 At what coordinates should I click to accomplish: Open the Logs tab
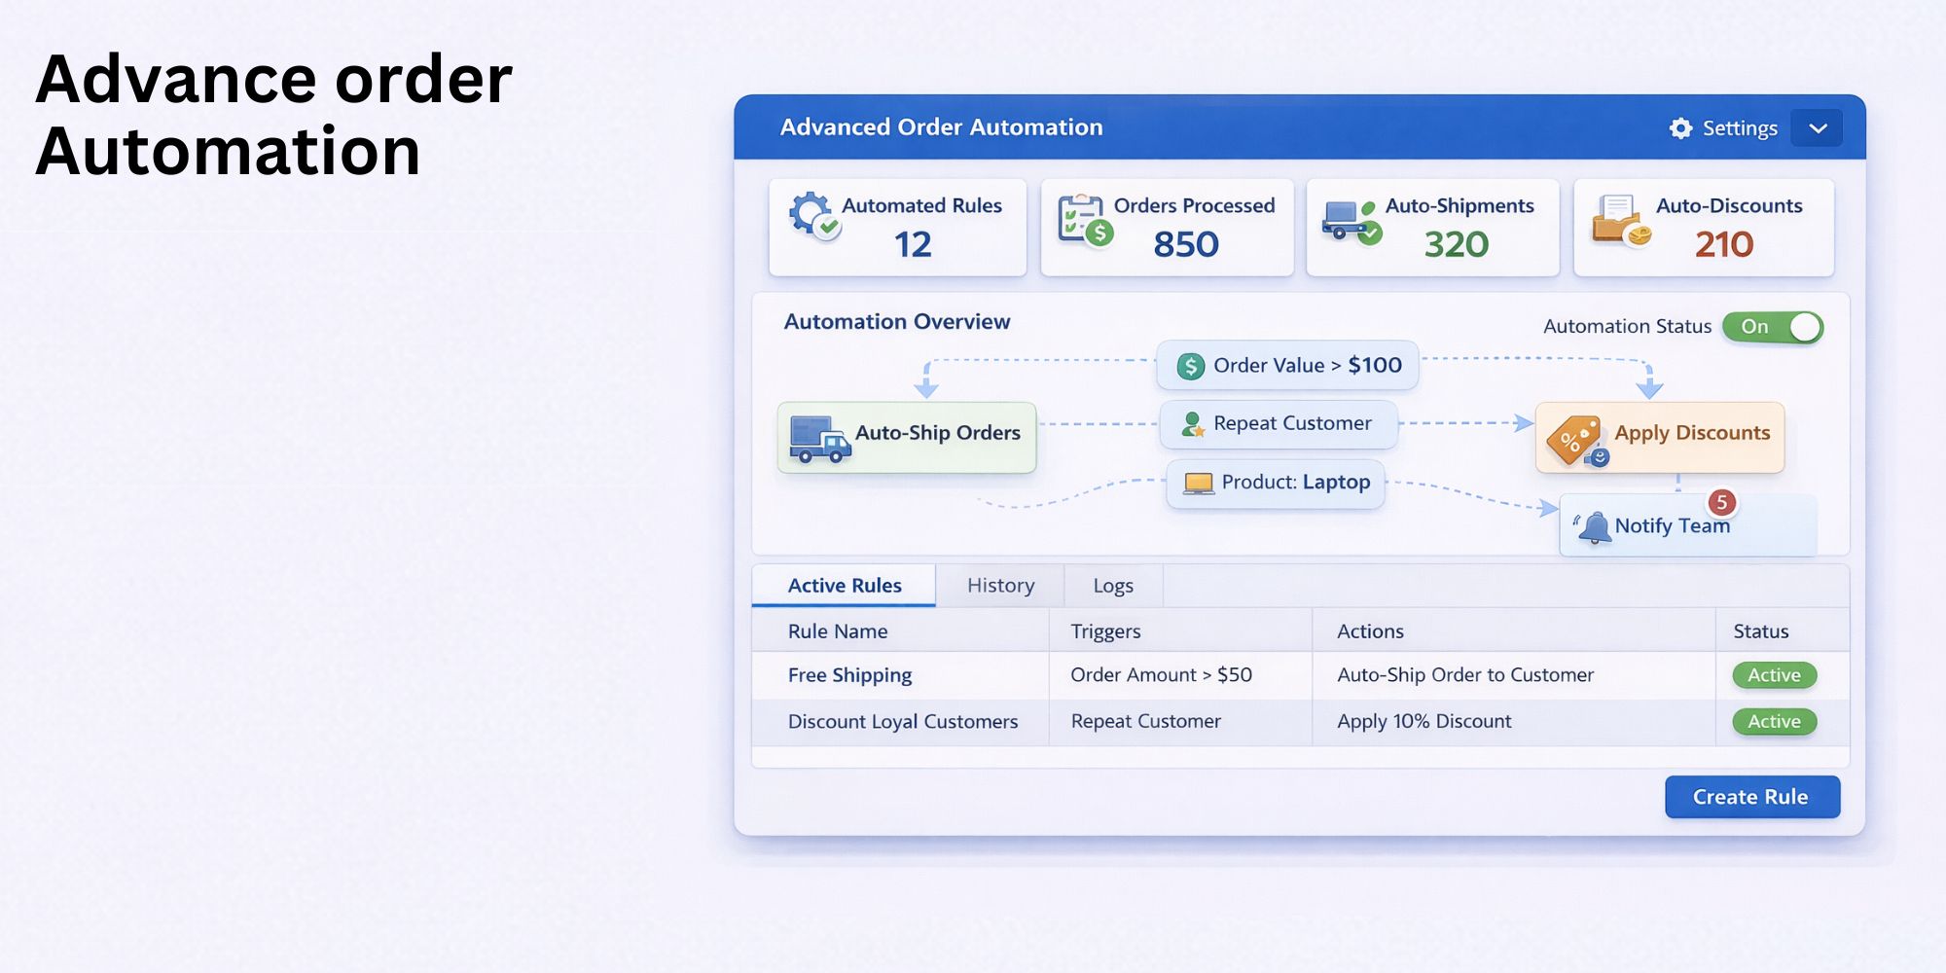click(x=1112, y=585)
